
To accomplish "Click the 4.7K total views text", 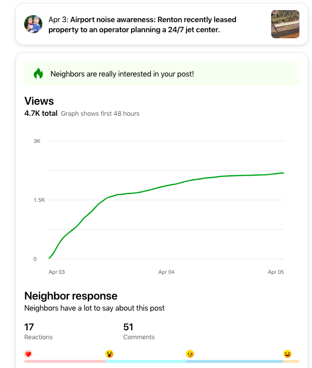I will pos(41,113).
